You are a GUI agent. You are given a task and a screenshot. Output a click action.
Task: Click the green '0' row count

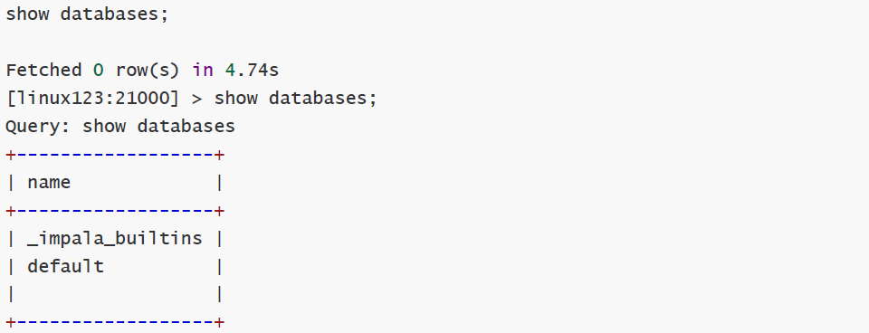point(98,71)
